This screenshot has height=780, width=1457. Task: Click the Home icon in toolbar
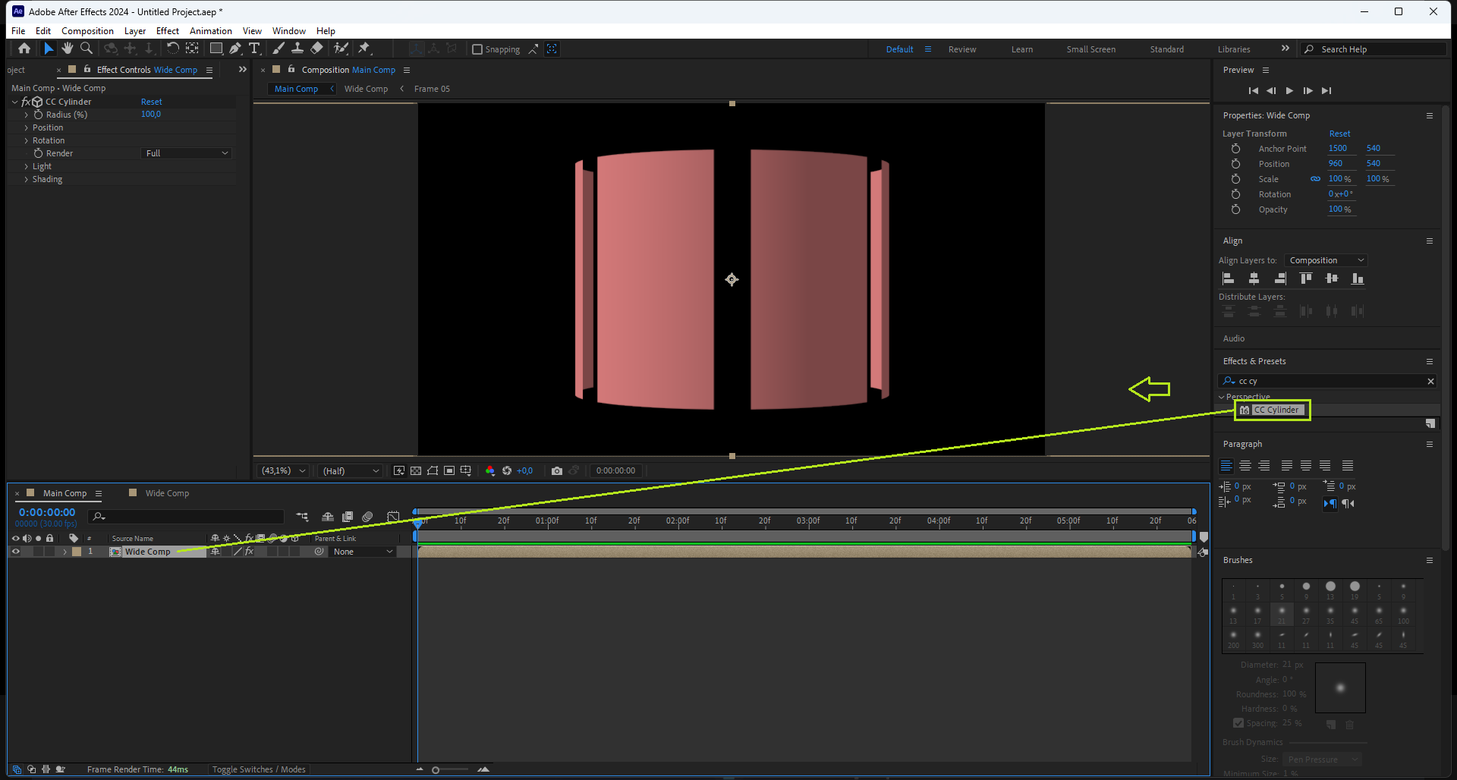24,49
